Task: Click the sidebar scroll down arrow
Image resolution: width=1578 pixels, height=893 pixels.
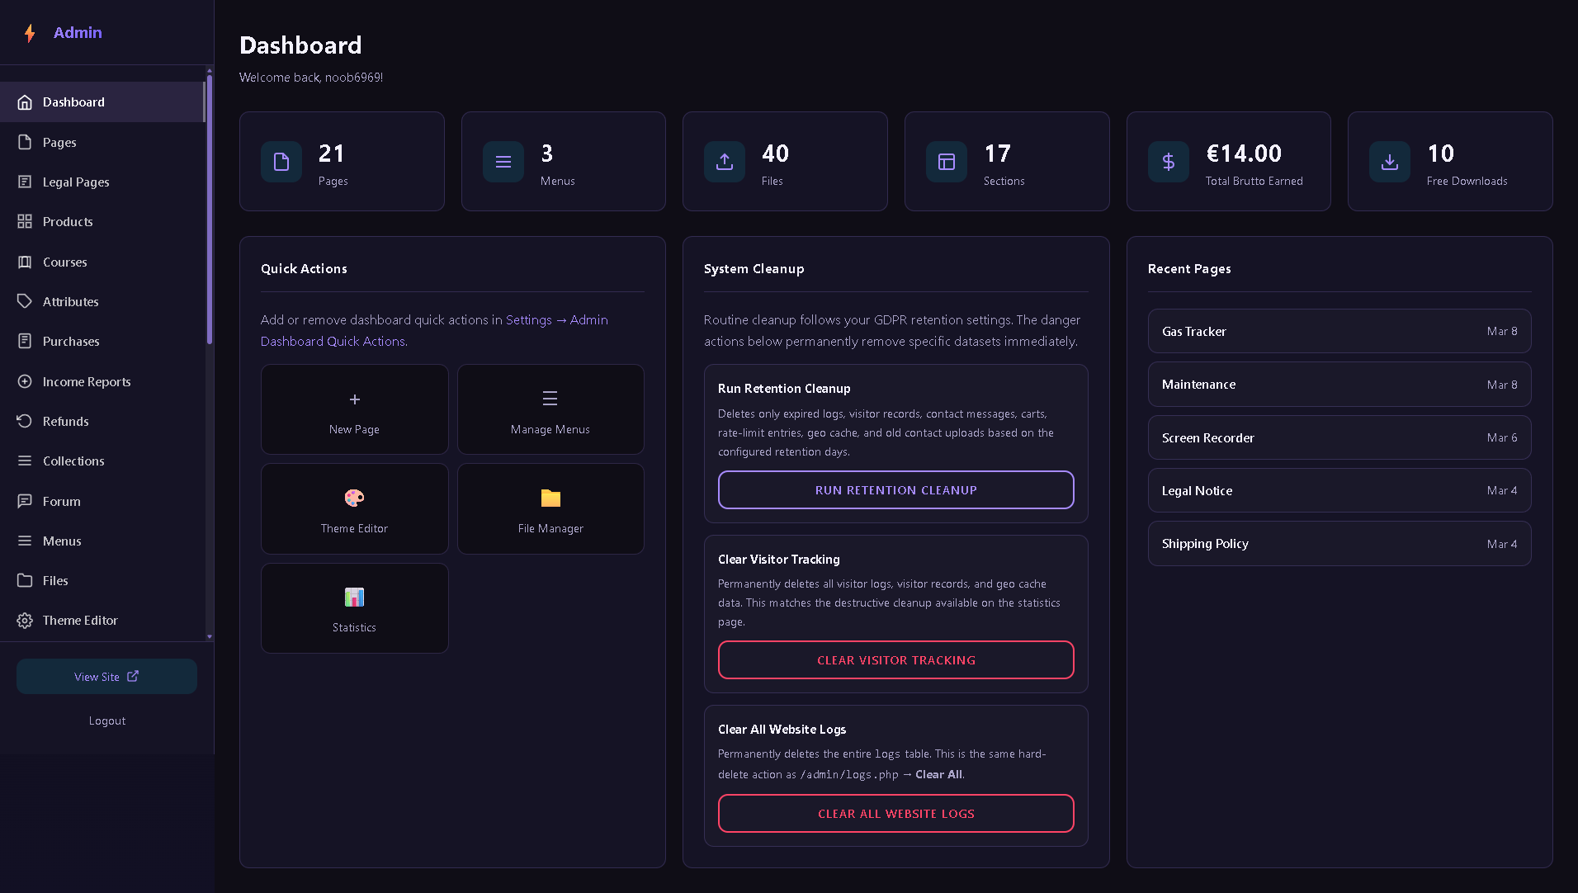Action: pyautogui.click(x=210, y=636)
